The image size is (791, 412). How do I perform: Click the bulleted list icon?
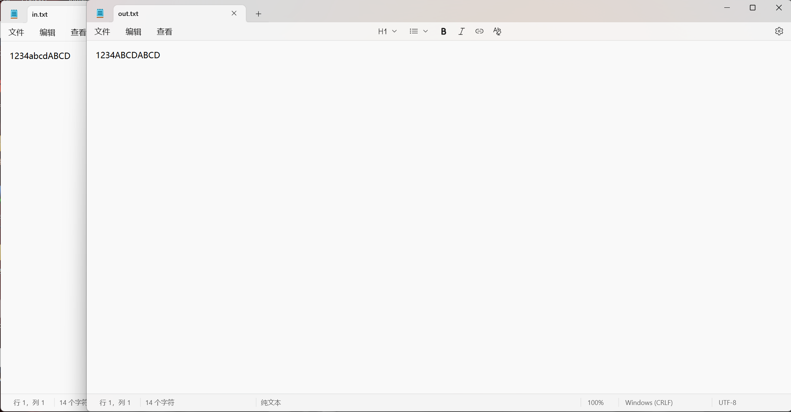coord(414,32)
